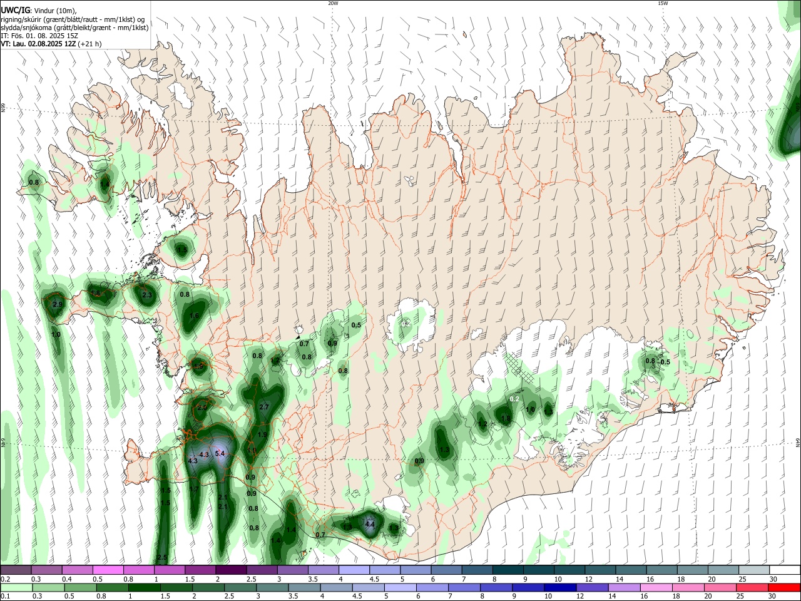The height and width of the screenshot is (601, 801).
Task: Pick lower legend swatch between 20 and 25
Action: (x=721, y=587)
